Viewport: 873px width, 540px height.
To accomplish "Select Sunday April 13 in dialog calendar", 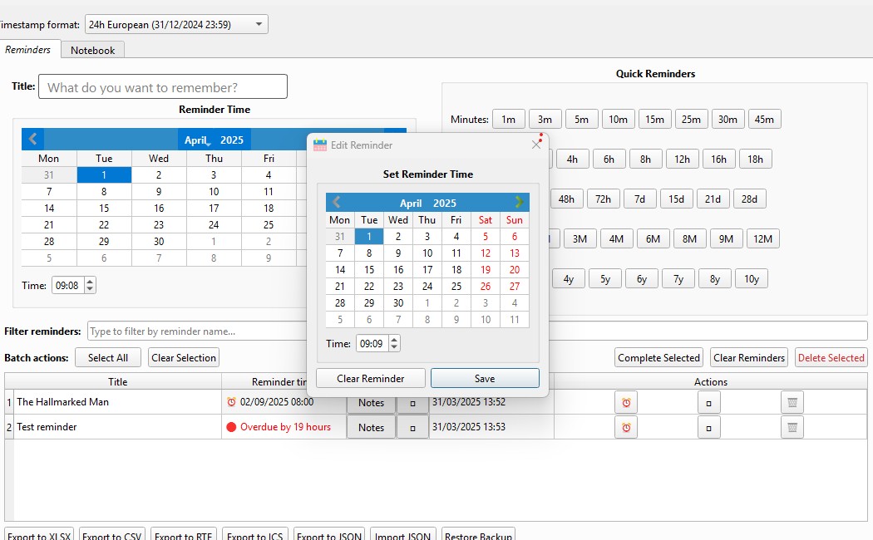I will pos(515,253).
